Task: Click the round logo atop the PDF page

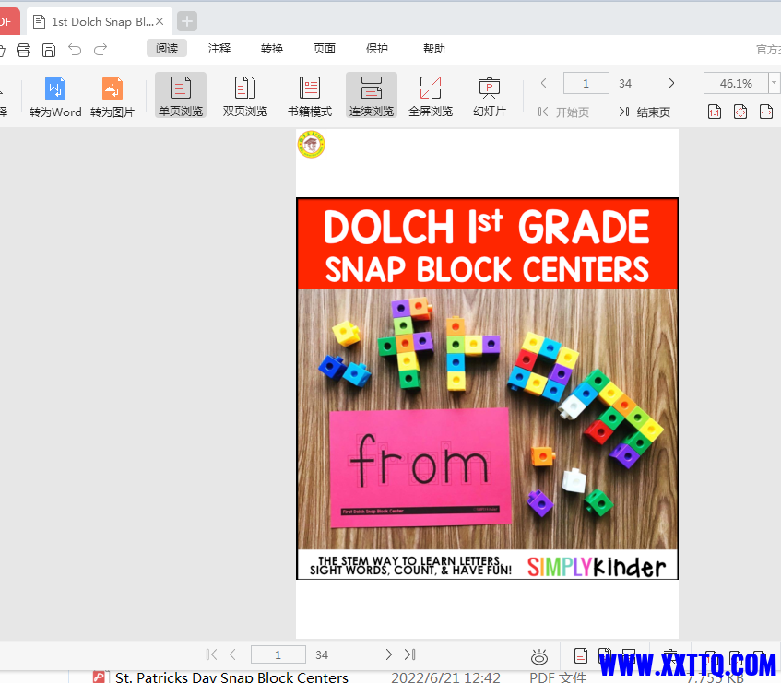Action: pos(312,145)
